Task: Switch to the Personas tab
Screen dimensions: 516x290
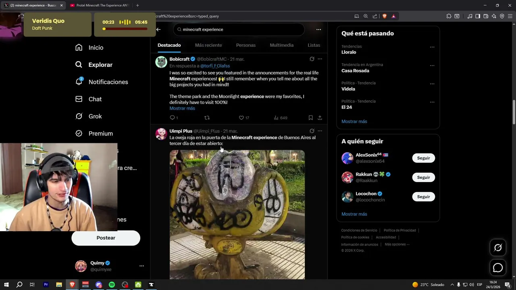Action: (x=246, y=45)
